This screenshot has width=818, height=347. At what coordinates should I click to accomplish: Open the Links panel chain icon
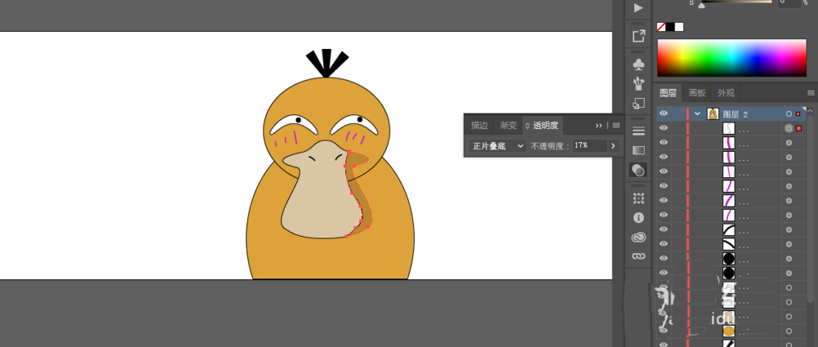click(638, 256)
